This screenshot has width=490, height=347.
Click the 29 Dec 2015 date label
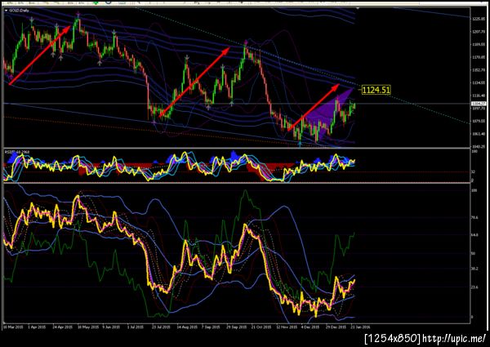[x=336, y=327]
